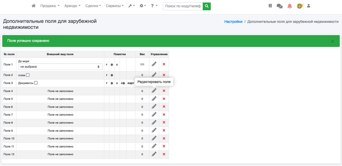This screenshot has height=166, width=342.
Task: Expand the gear settings dropdown
Action: coord(143,6)
